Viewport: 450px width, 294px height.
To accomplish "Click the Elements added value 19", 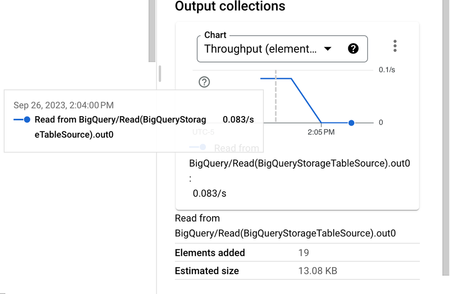I will [304, 253].
